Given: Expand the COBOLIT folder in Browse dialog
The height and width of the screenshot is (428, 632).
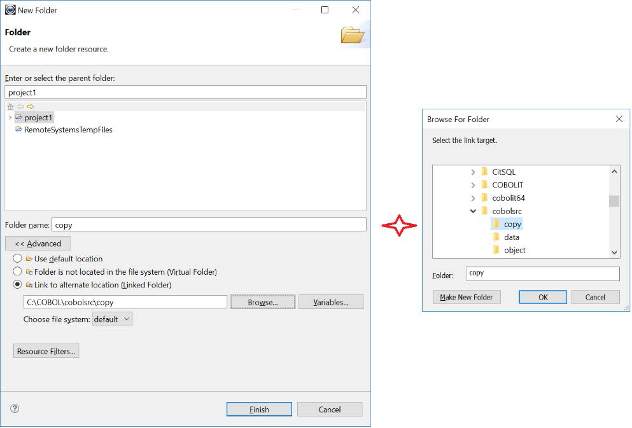Looking at the screenshot, I should point(474,184).
